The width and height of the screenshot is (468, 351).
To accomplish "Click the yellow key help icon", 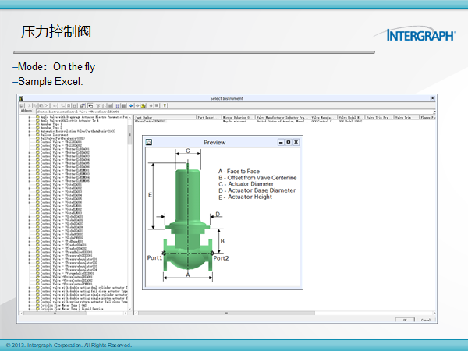I will pyautogui.click(x=165, y=105).
